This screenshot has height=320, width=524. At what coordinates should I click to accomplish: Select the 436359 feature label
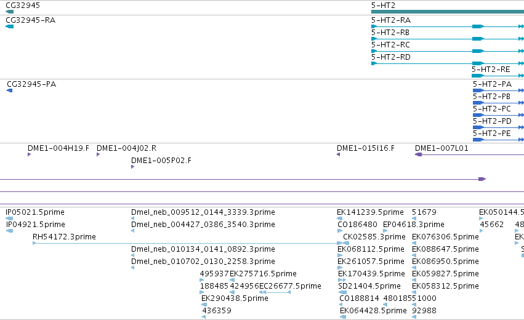pos(217,311)
